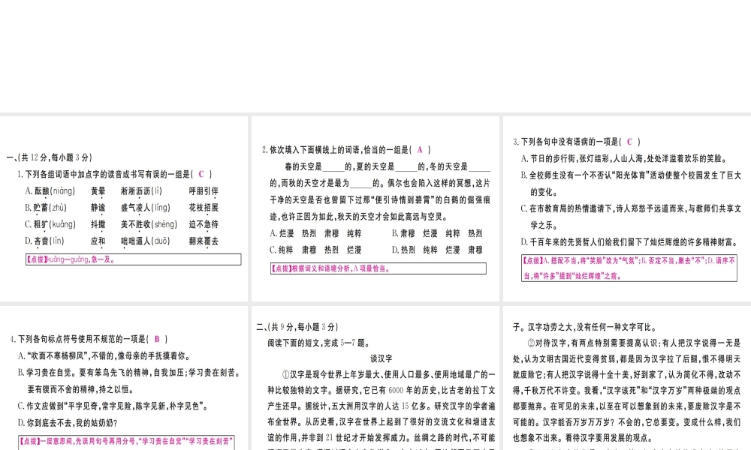Open slide thumbnail for question 4 punctuation
This screenshot has height=450, width=751.
tap(124, 378)
